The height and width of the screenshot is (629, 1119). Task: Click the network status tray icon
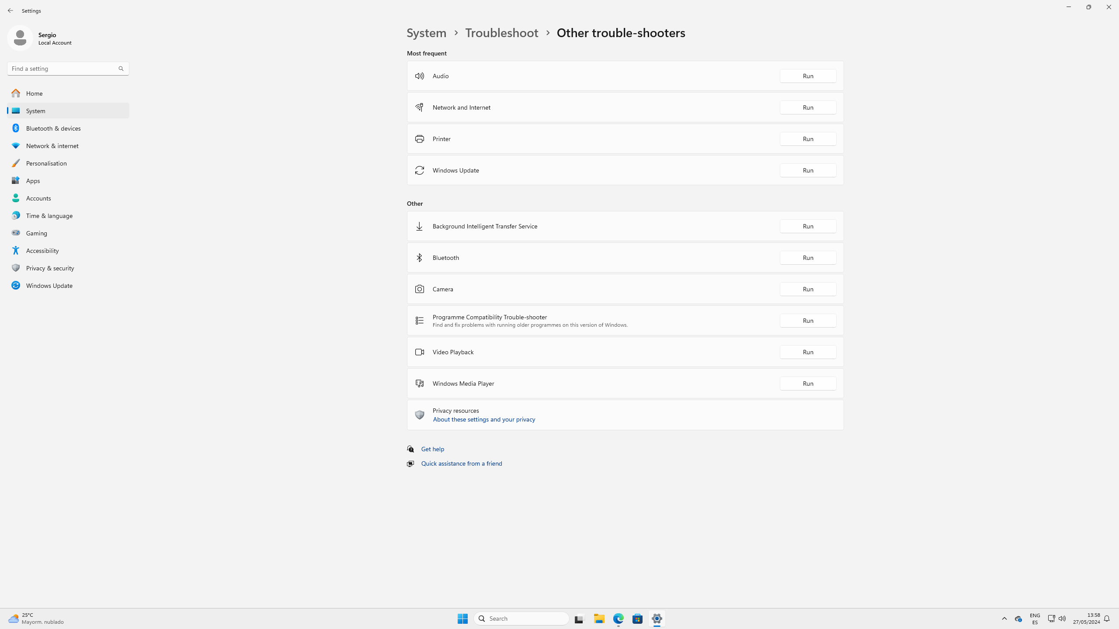click(x=1051, y=619)
